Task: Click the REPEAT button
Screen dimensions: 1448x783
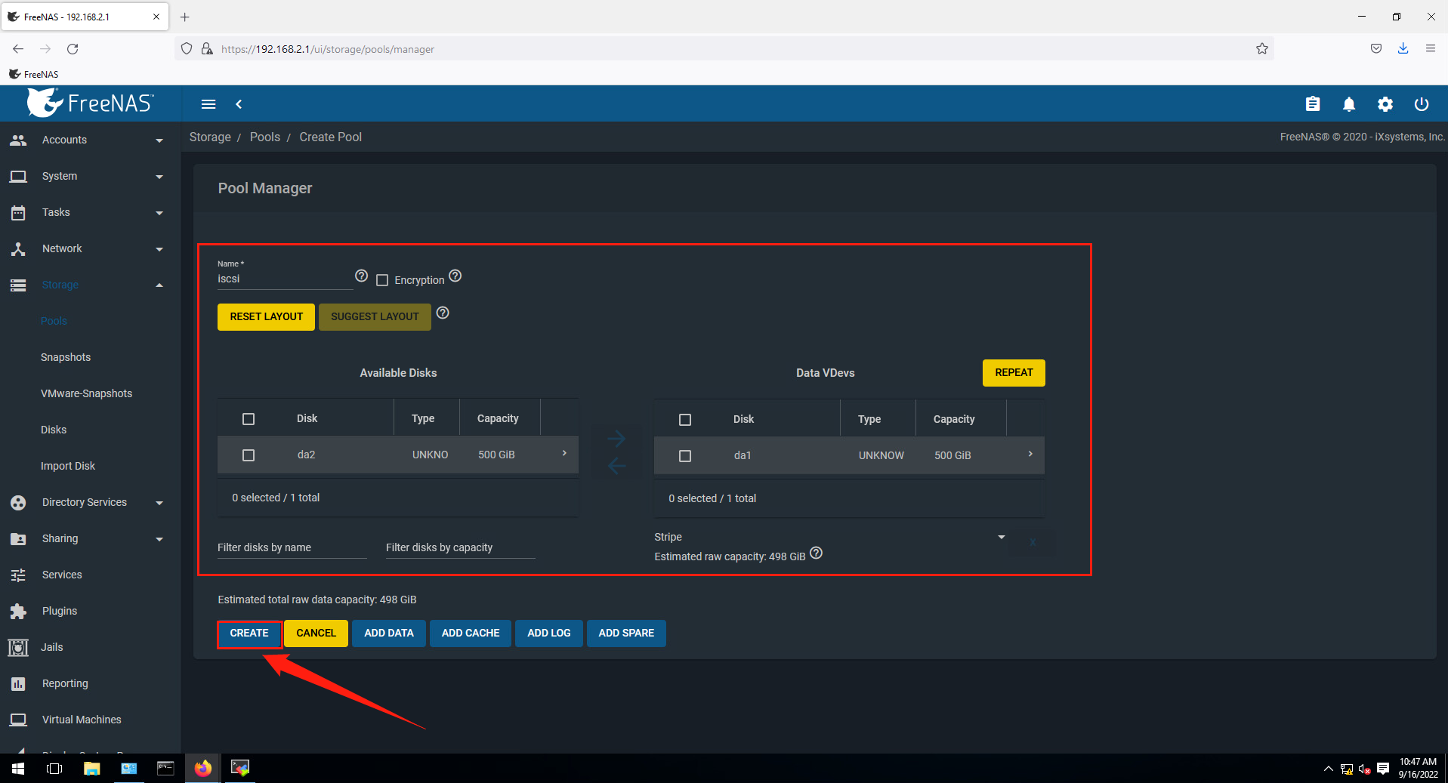Action: tap(1014, 373)
